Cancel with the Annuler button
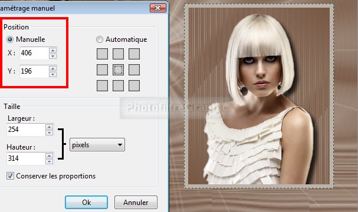 136,202
